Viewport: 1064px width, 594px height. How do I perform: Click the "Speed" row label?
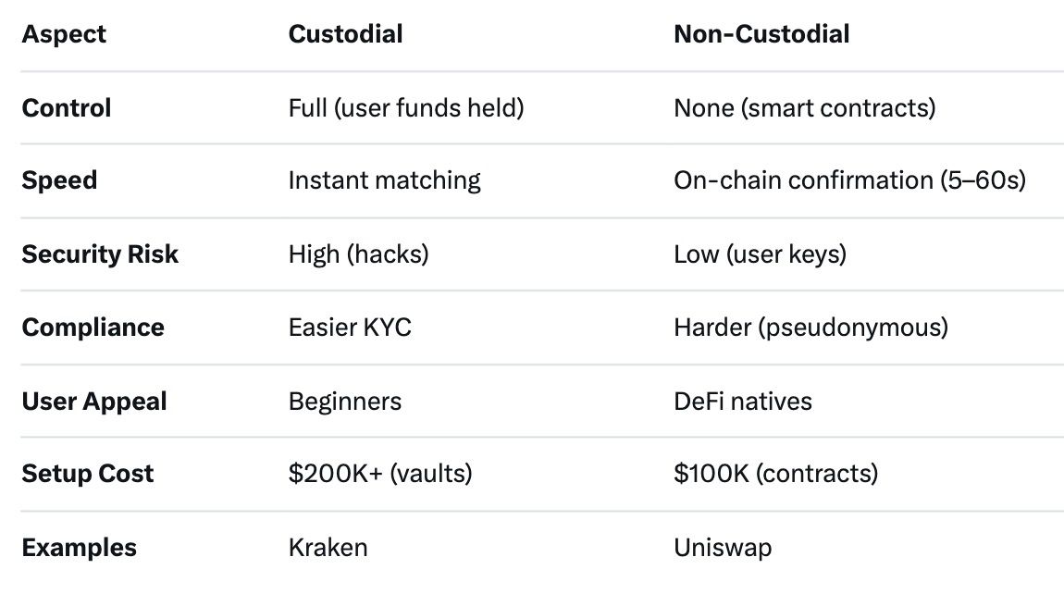pyautogui.click(x=59, y=180)
